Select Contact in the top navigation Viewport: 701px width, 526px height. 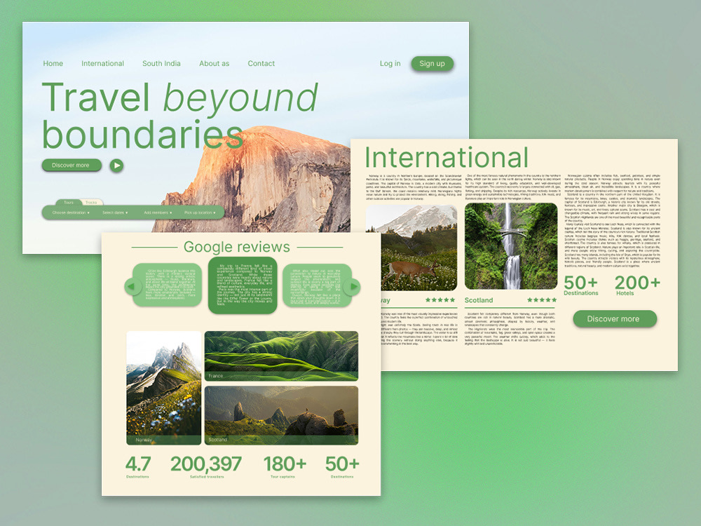coord(261,64)
